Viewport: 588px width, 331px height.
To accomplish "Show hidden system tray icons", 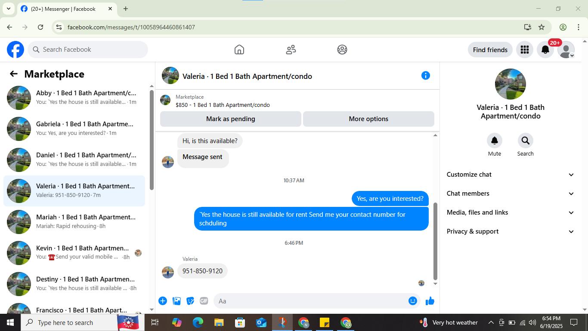I will pyautogui.click(x=491, y=322).
